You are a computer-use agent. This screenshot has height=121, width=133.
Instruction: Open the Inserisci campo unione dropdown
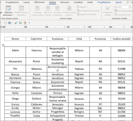(x=69, y=11)
